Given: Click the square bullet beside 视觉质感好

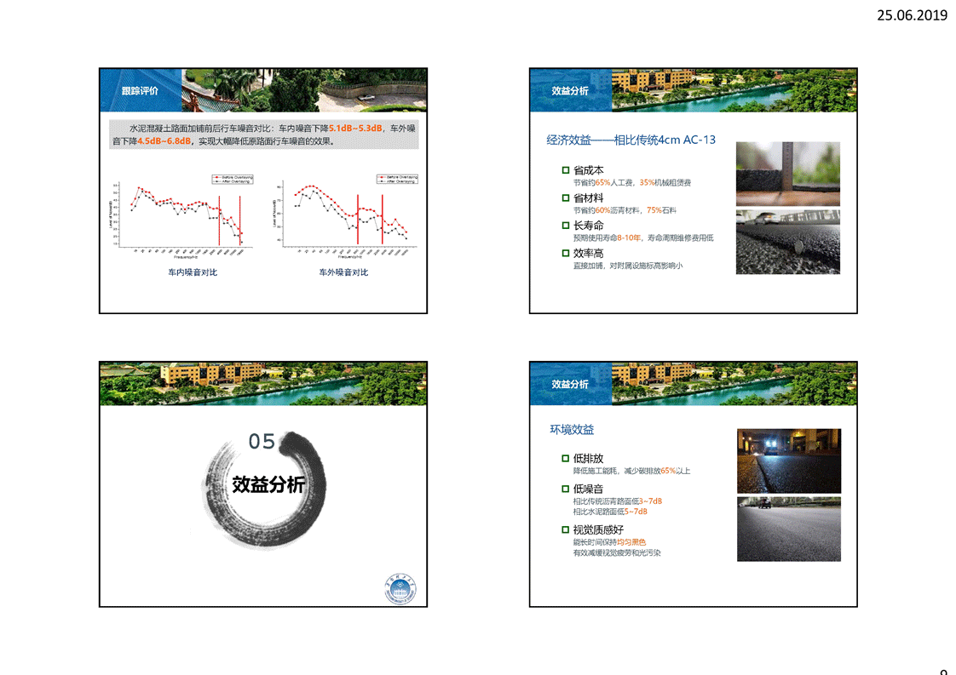Looking at the screenshot, I should (x=565, y=529).
